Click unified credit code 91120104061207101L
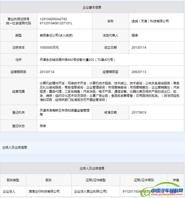The image size is (185, 198). [x=56, y=23]
